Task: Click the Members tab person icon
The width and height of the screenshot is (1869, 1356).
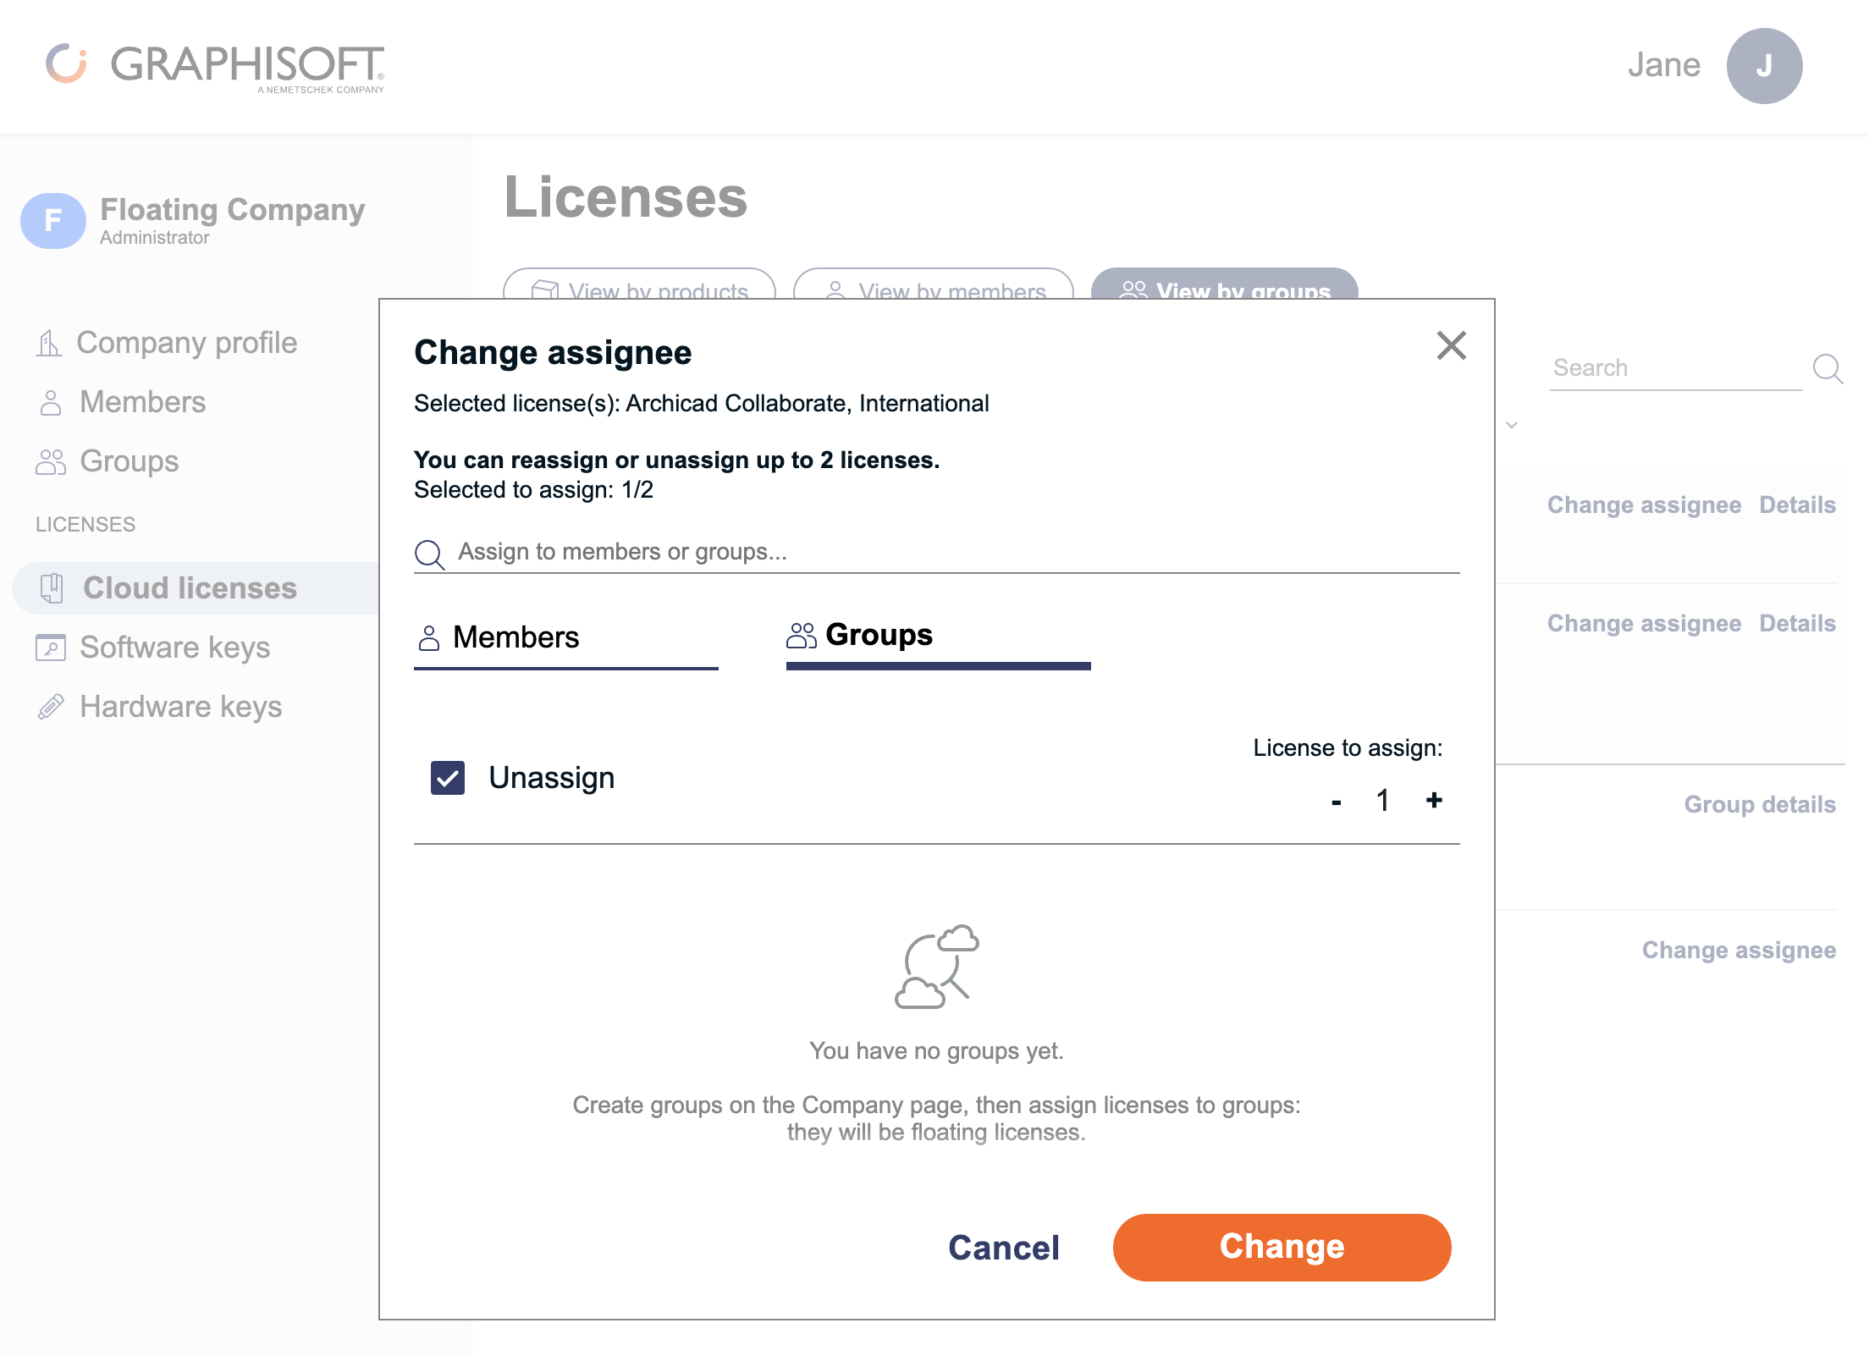Action: tap(429, 638)
